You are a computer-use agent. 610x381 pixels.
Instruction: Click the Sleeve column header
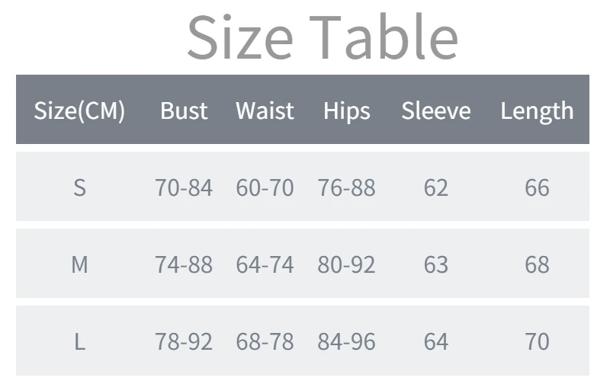[x=435, y=110]
